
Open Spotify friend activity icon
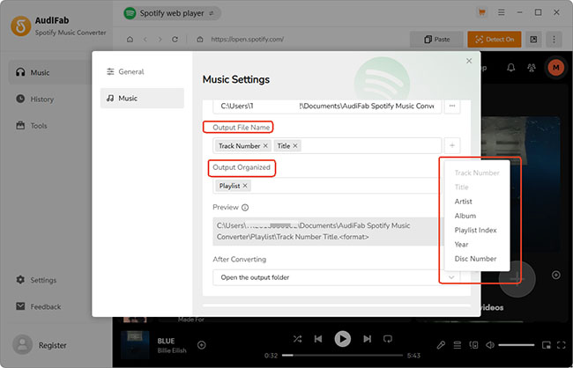(x=532, y=68)
